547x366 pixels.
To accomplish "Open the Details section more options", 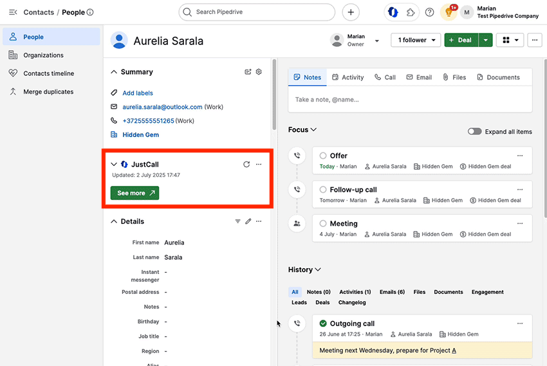I will tap(259, 221).
